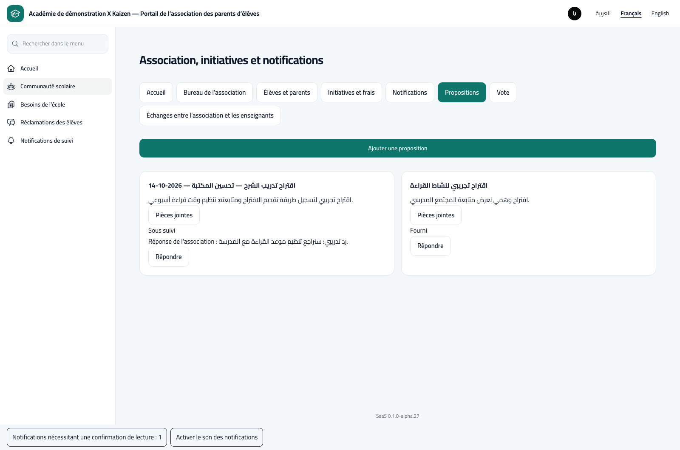Select the Élèves et parents tab

point(287,93)
